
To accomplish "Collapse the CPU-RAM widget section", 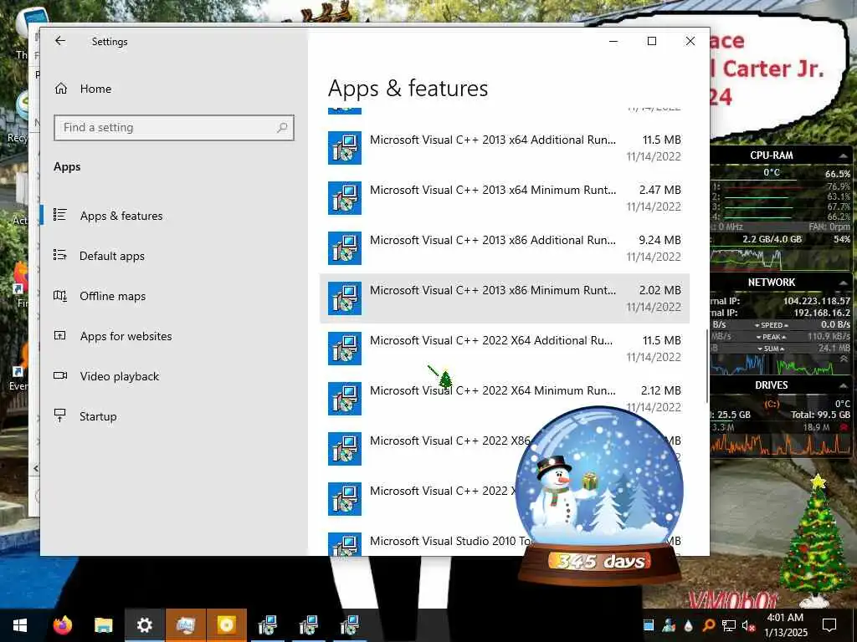I will pyautogui.click(x=844, y=155).
